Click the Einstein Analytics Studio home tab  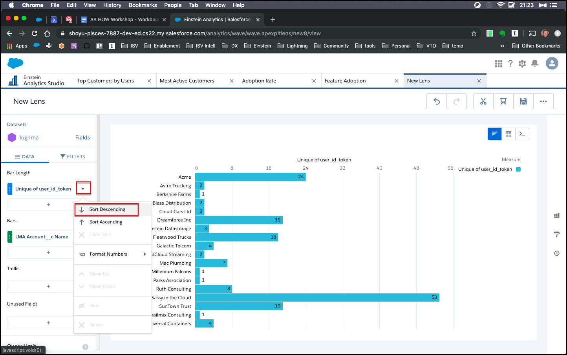[37, 81]
